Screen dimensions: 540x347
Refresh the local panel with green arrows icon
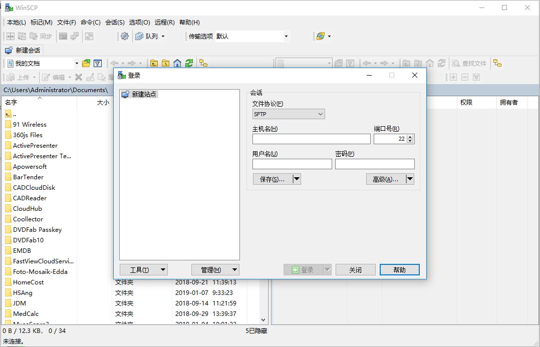pos(189,63)
